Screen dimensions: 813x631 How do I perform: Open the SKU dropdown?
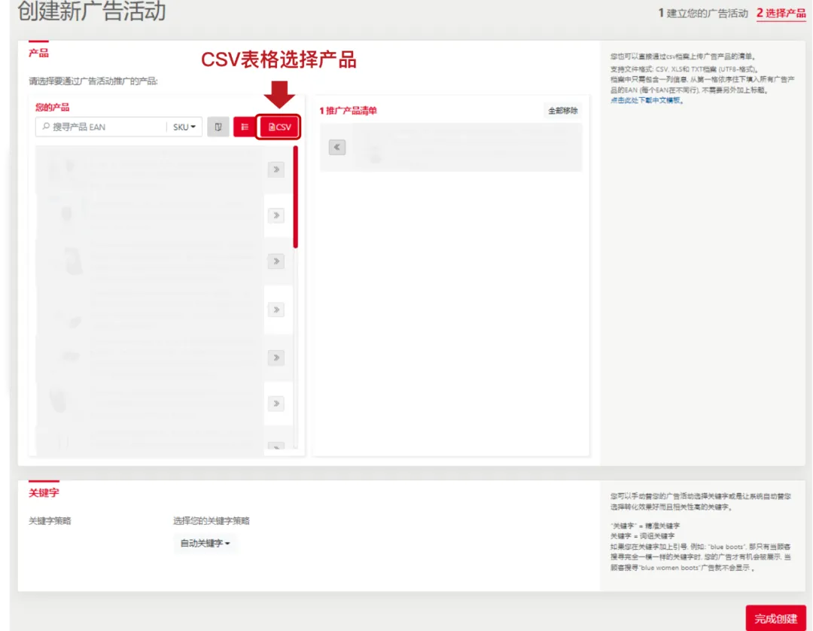click(x=184, y=127)
